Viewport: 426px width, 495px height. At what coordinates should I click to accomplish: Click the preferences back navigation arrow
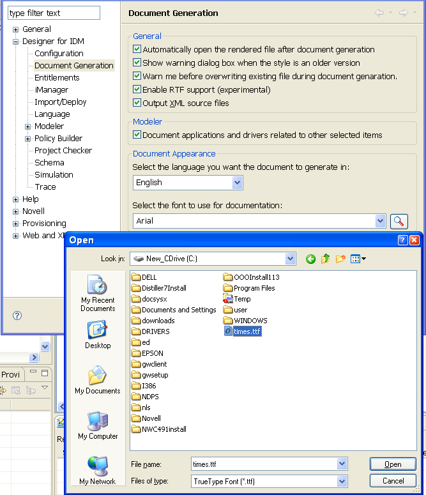click(379, 13)
